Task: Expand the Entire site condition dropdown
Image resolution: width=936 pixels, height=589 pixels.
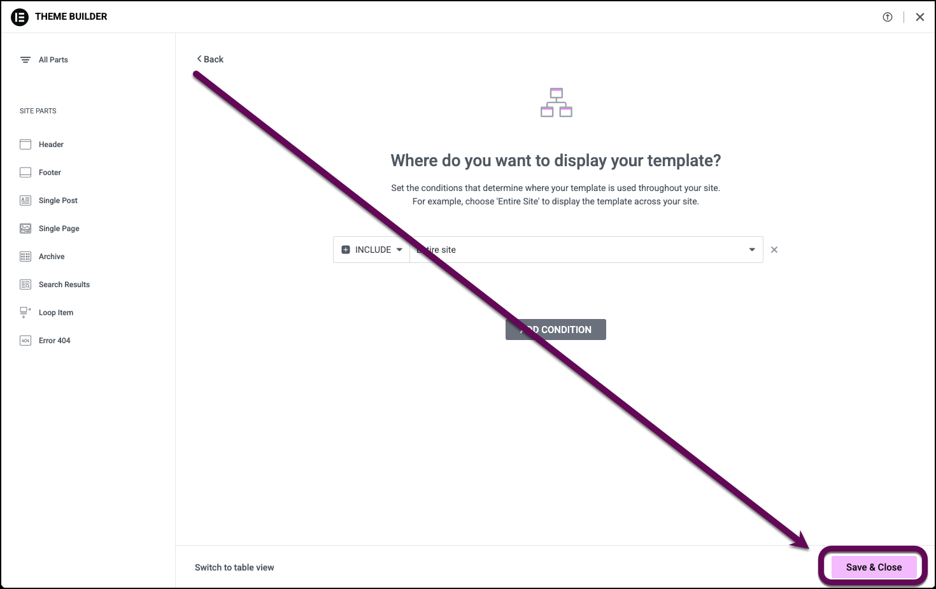Action: point(751,249)
